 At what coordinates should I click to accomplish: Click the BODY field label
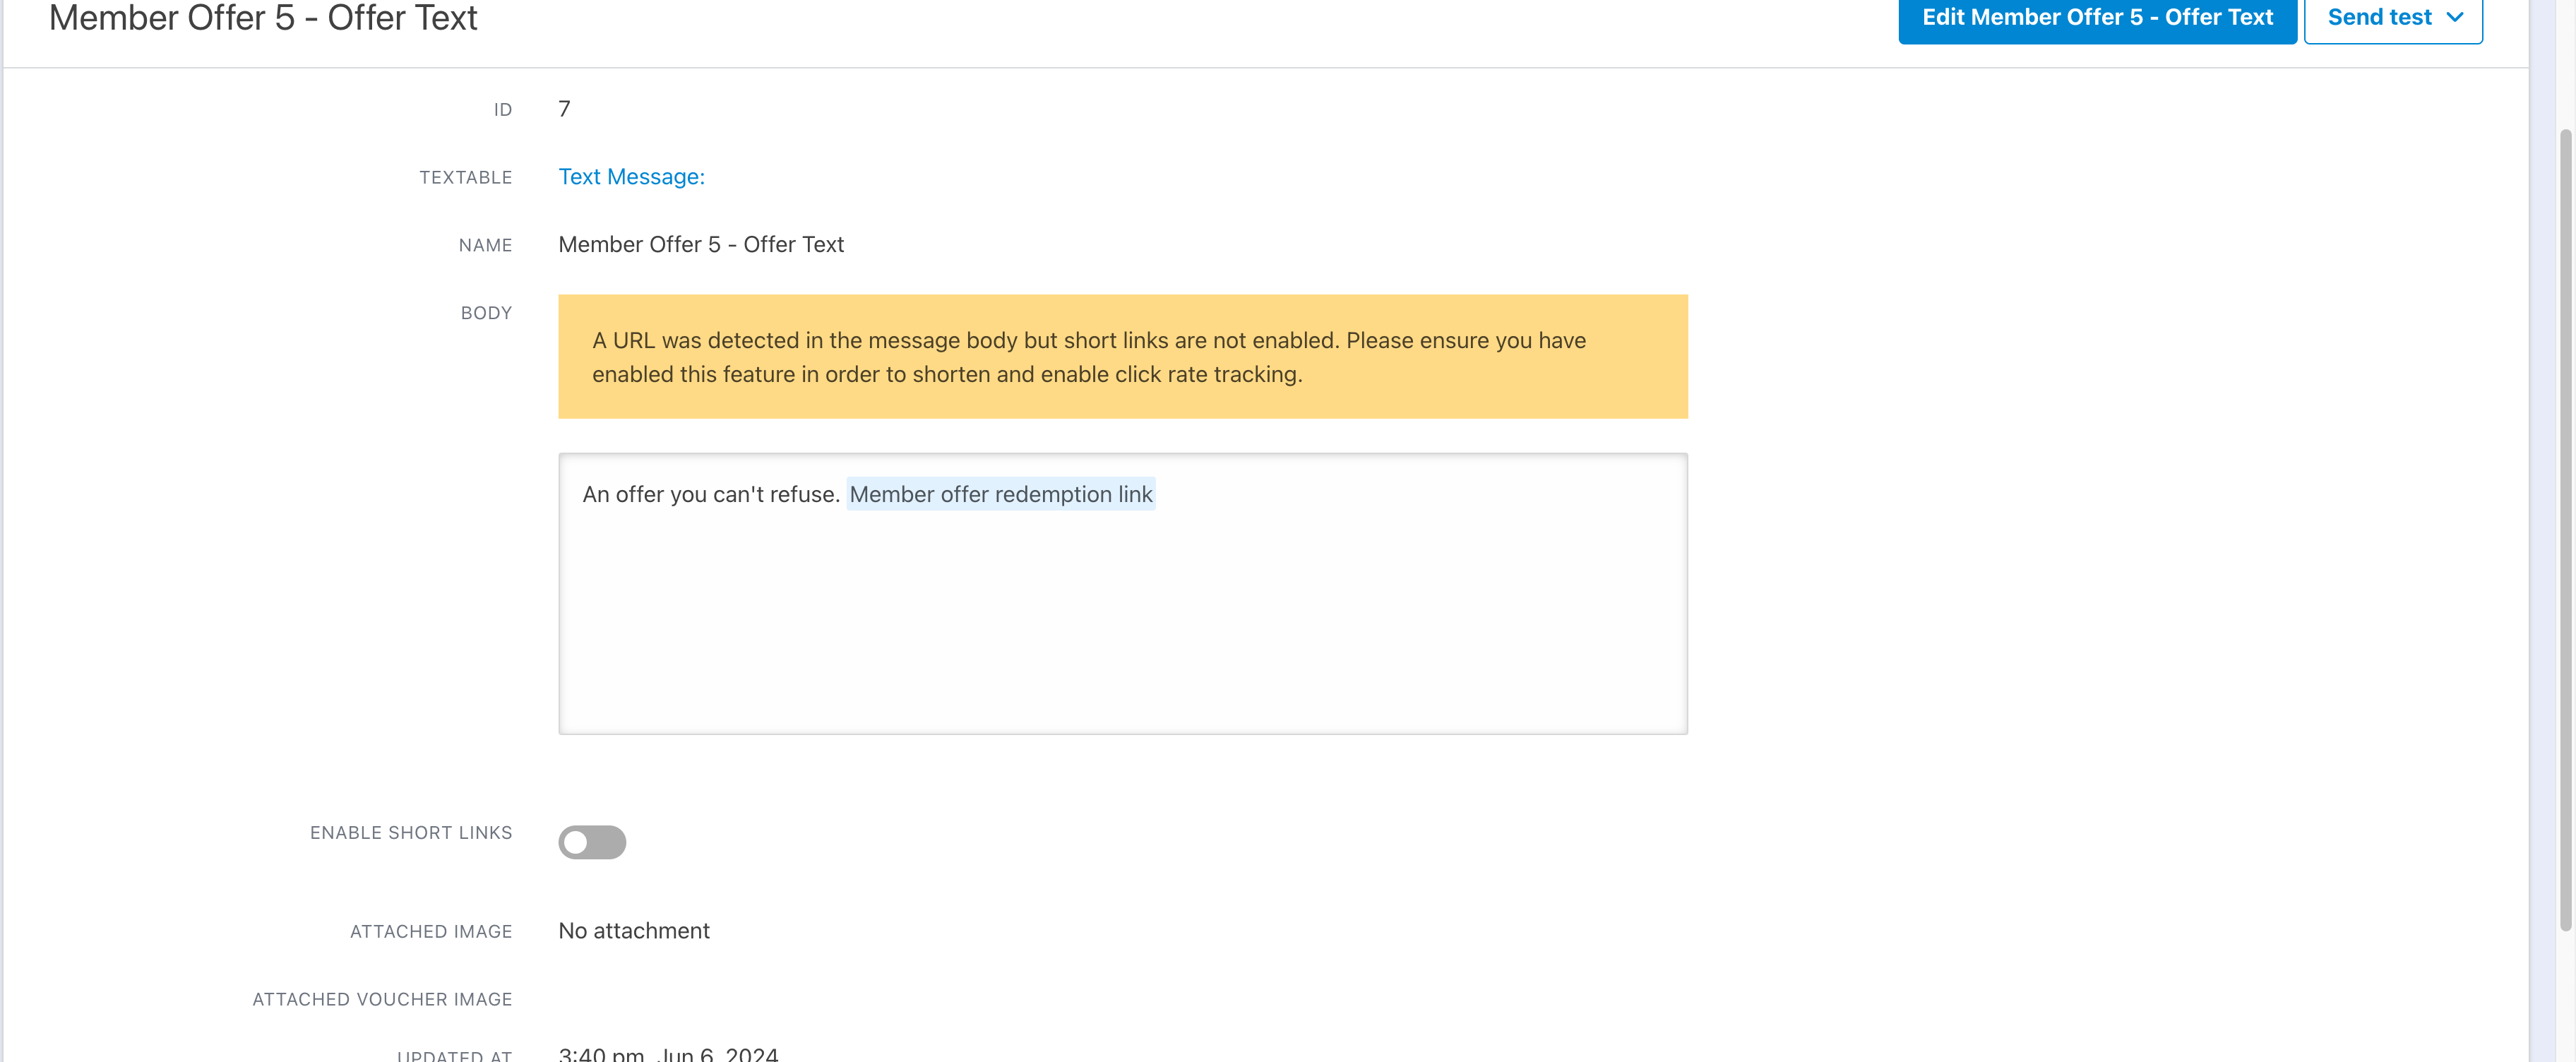coord(486,313)
